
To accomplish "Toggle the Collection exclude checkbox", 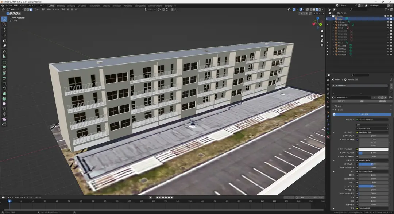I will pyautogui.click(x=385, y=16).
